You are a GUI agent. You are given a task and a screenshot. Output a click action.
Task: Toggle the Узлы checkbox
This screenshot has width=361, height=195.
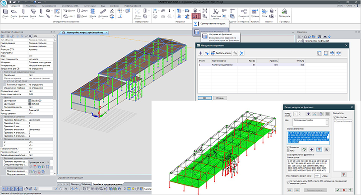288,150
